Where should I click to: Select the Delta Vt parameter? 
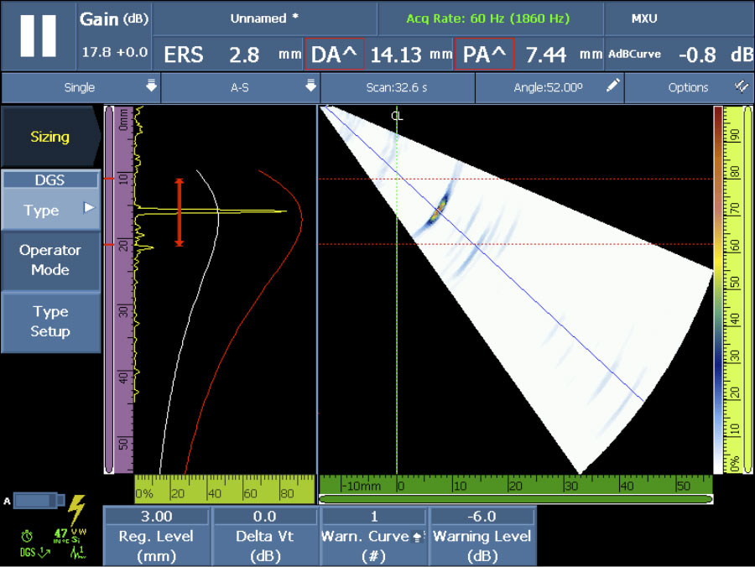pyautogui.click(x=264, y=535)
